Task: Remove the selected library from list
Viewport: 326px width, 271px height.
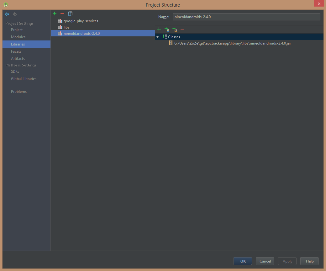Action: [62, 13]
